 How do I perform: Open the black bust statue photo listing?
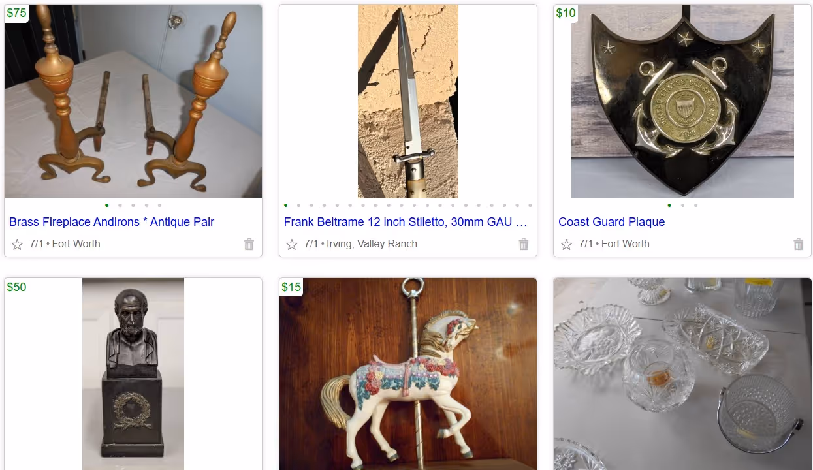133,374
